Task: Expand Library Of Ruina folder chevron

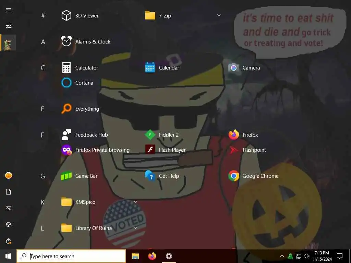Action: (135, 228)
